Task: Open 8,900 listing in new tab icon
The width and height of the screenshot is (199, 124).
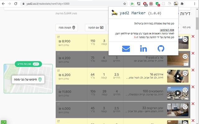Action: pyautogui.click(x=58, y=37)
